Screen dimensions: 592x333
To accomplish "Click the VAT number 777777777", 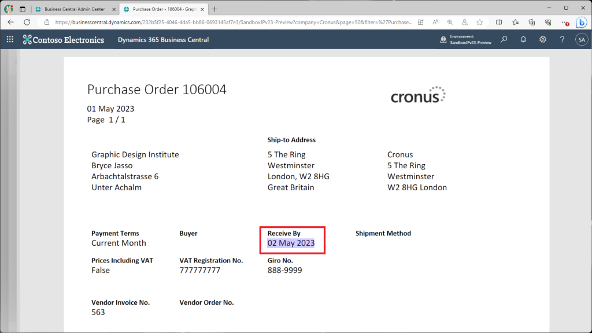I will pyautogui.click(x=199, y=271).
